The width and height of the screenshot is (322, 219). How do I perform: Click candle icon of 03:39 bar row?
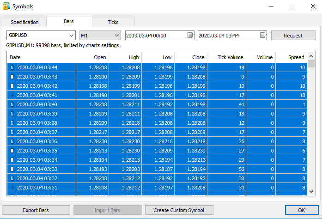click(x=12, y=114)
